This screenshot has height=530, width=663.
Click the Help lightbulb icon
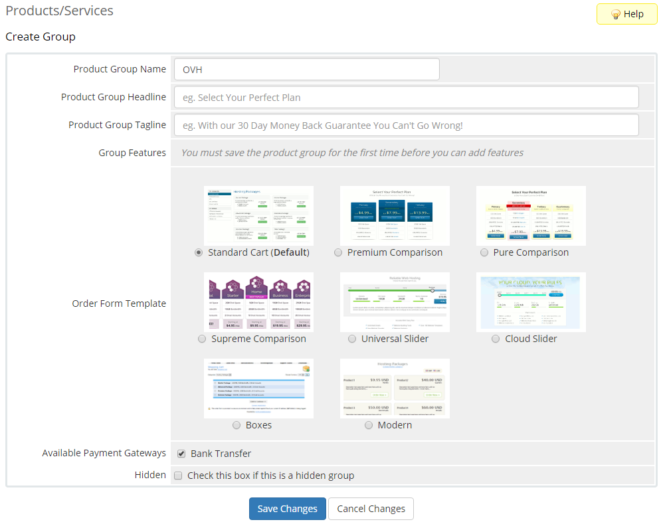(x=616, y=15)
